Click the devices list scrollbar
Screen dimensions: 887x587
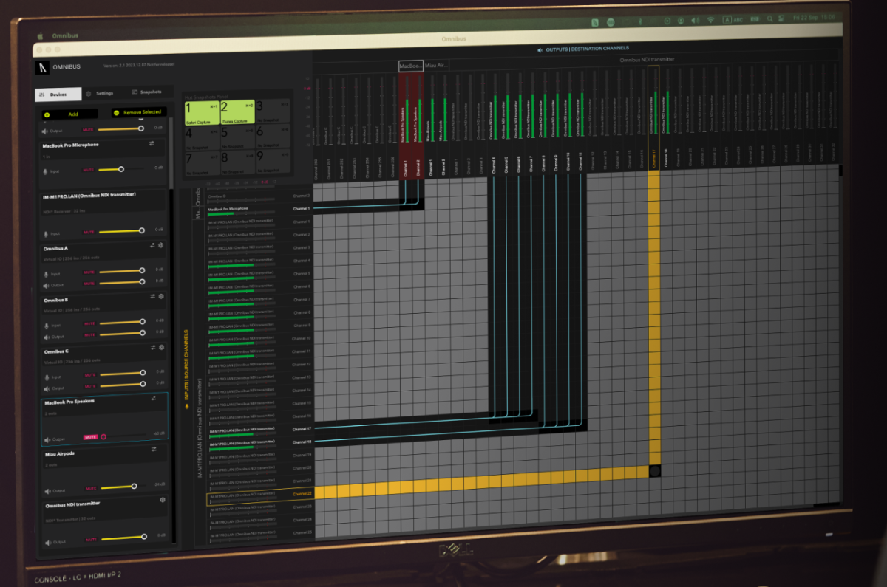tap(171, 153)
